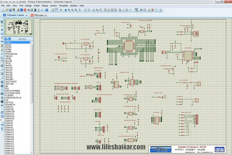Open Help via the question mark icon
The height and width of the screenshot is (155, 232).
pyautogui.click(x=47, y=10)
